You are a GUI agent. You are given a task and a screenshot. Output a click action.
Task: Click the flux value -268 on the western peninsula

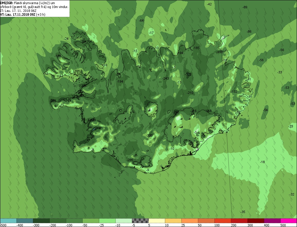[x=53, y=101]
